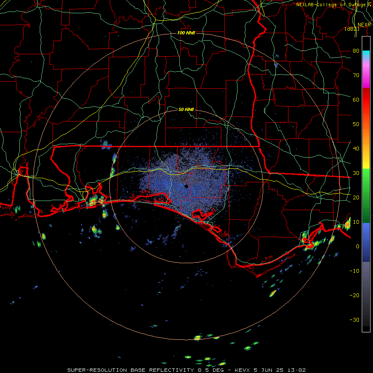Select the black radar site dot

[186, 186]
